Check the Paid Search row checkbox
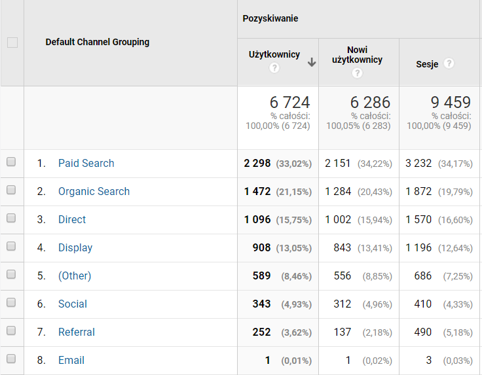 11,163
